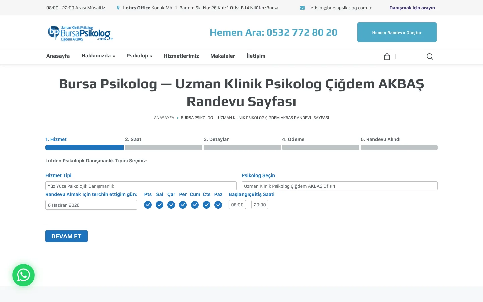Open the Psikolog Seçin dropdown
Image resolution: width=483 pixels, height=302 pixels.
tap(339, 186)
